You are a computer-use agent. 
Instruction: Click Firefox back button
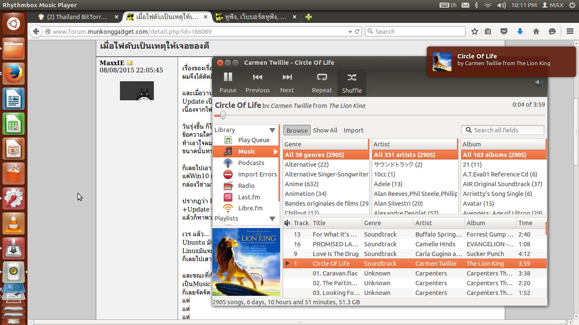(x=36, y=31)
